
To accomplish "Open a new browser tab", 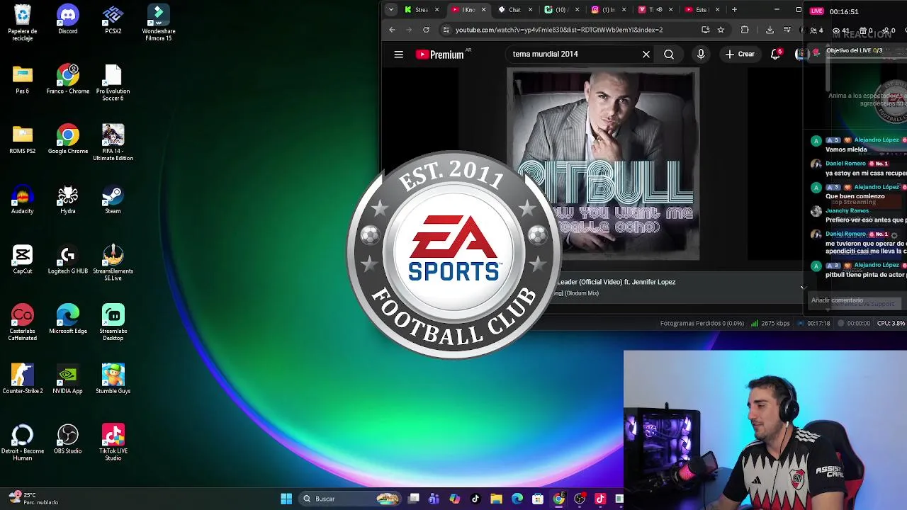I will pos(734,10).
